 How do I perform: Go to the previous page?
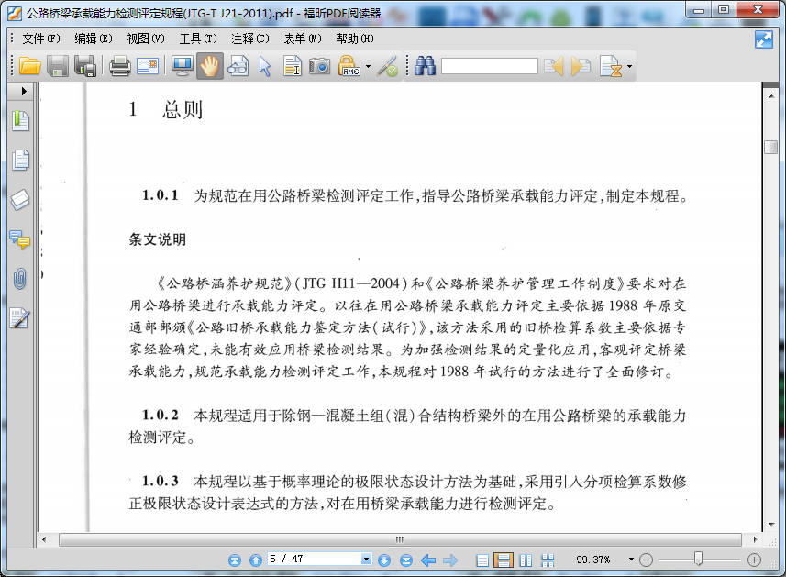[x=256, y=560]
